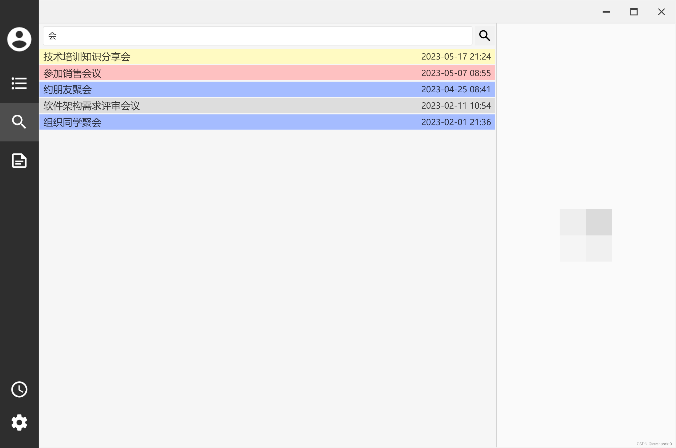Click the timestamp 2023-02-11 10:54

pyautogui.click(x=456, y=106)
